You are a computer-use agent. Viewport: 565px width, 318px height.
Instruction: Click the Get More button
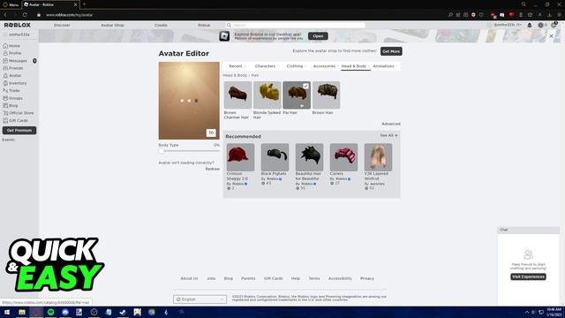click(x=391, y=51)
